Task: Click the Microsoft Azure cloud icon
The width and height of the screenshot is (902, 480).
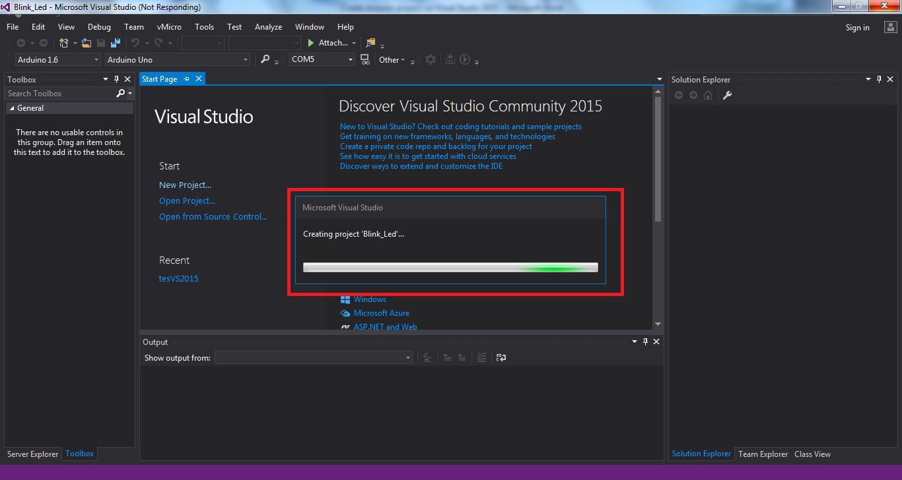Action: tap(345, 313)
